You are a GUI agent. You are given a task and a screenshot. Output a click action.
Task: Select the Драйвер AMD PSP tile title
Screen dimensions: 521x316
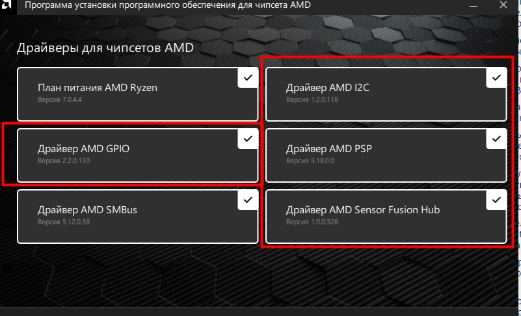[x=328, y=148]
